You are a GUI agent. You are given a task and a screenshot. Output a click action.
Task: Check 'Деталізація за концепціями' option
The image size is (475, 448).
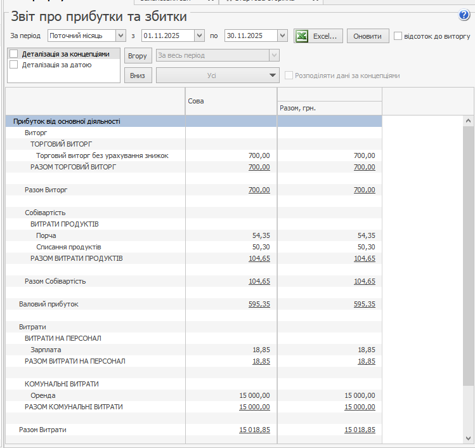pyautogui.click(x=14, y=54)
